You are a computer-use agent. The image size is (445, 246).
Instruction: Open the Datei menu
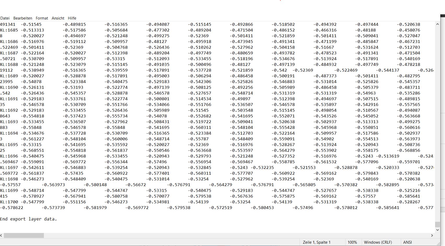[x=5, y=18]
